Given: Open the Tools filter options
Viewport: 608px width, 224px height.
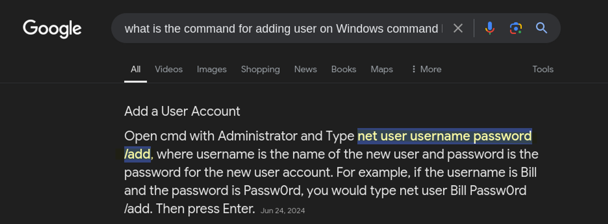Looking at the screenshot, I should 543,69.
